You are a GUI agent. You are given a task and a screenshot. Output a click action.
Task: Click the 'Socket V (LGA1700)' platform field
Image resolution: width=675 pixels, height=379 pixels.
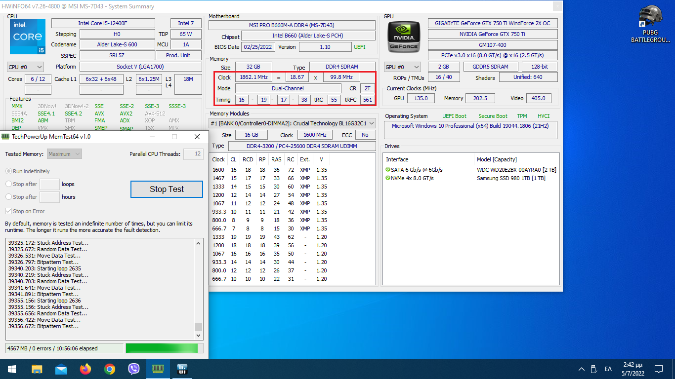pyautogui.click(x=140, y=67)
